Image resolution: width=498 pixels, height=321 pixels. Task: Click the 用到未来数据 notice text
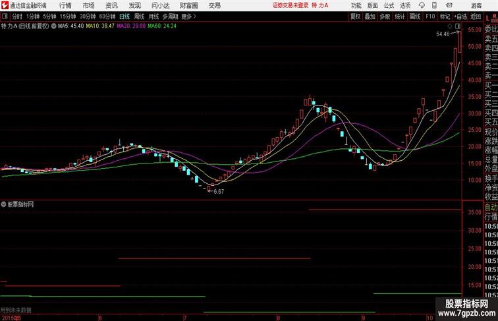click(16, 310)
